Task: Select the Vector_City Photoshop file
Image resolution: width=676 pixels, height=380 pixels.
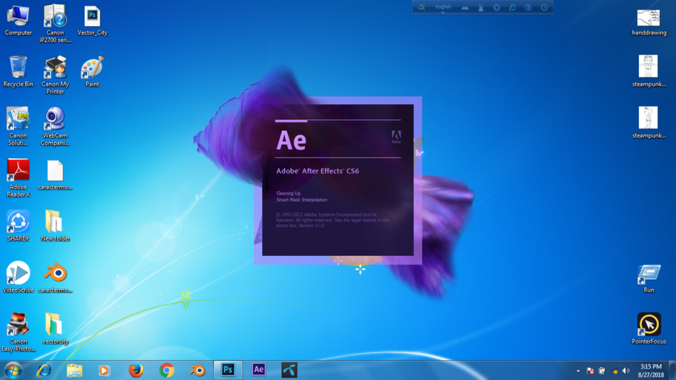Action: coord(92,20)
